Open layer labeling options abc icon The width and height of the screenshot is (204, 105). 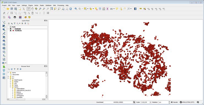pyautogui.click(x=140, y=9)
